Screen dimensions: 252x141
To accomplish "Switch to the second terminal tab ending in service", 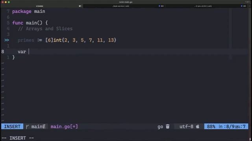I will tap(124, 6).
